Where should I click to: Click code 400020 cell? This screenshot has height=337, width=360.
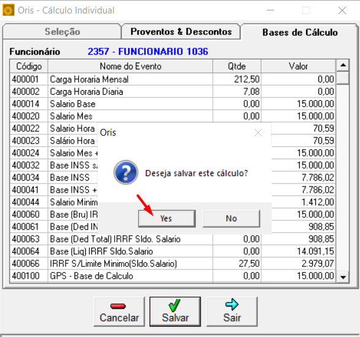pos(29,116)
